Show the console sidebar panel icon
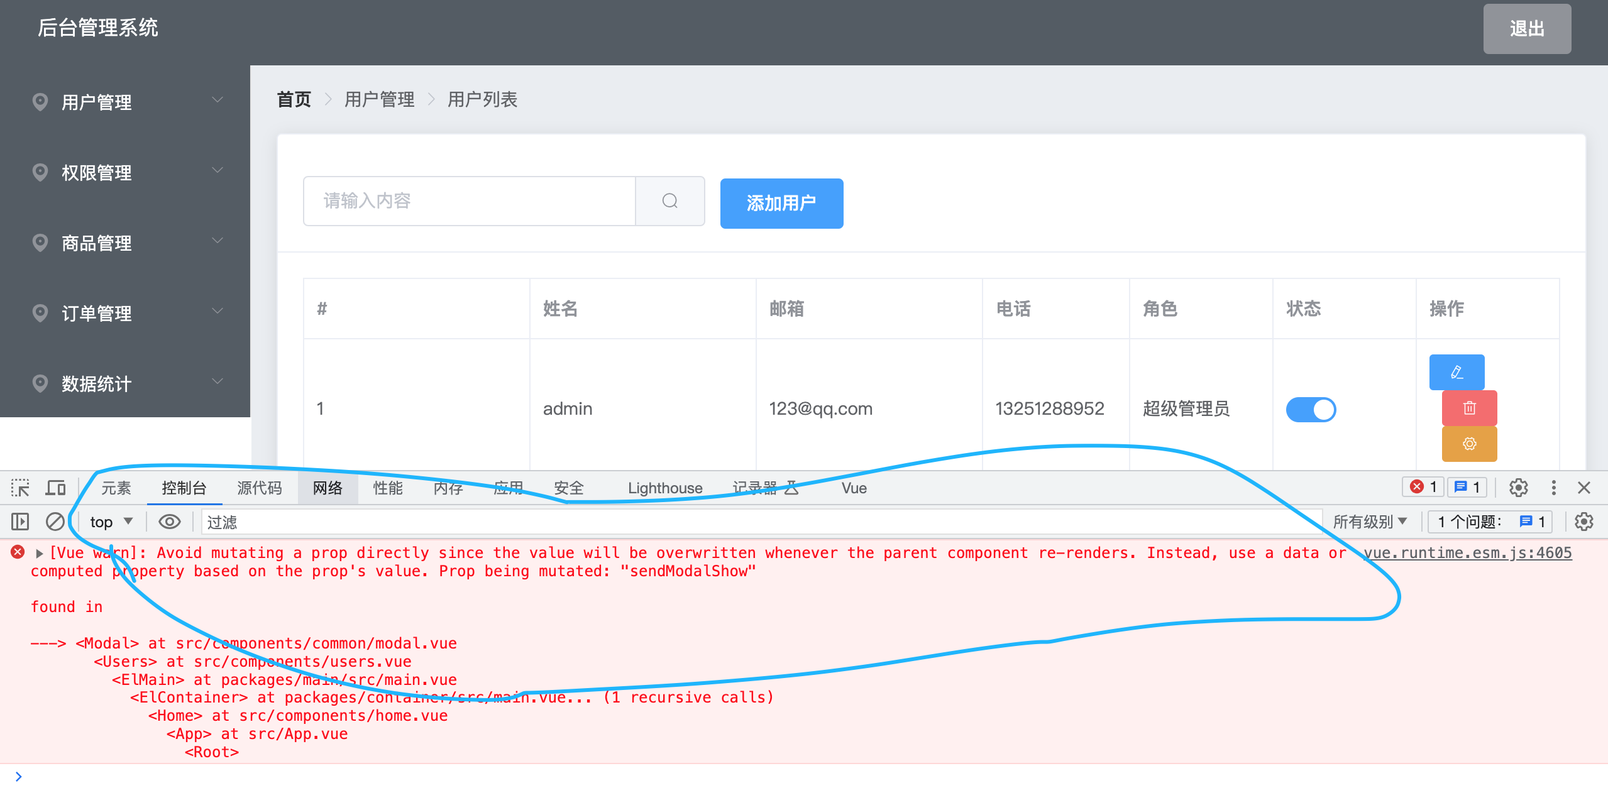 pyautogui.click(x=20, y=522)
